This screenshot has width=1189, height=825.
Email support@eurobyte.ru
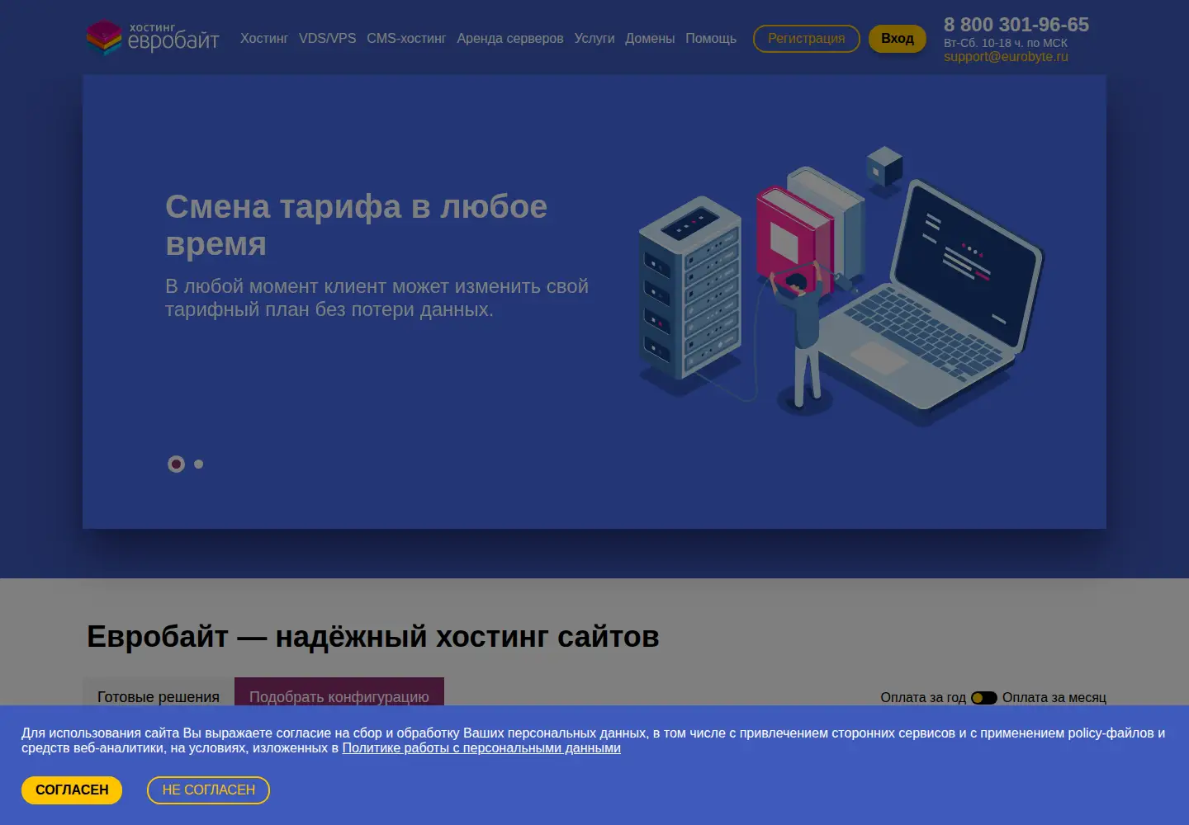click(x=1006, y=57)
